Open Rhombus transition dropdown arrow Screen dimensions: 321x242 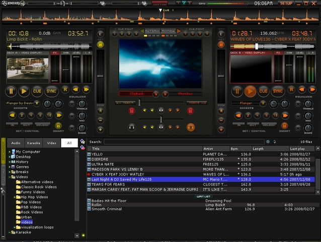[x=165, y=94]
